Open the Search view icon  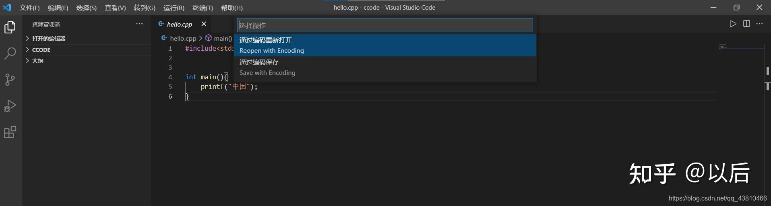(10, 53)
